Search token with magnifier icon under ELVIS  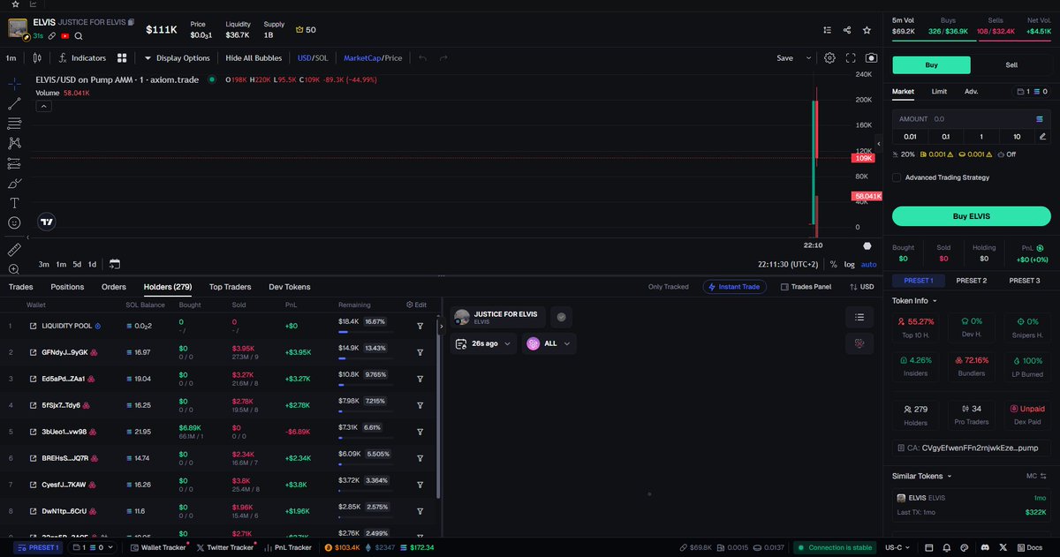pos(79,36)
